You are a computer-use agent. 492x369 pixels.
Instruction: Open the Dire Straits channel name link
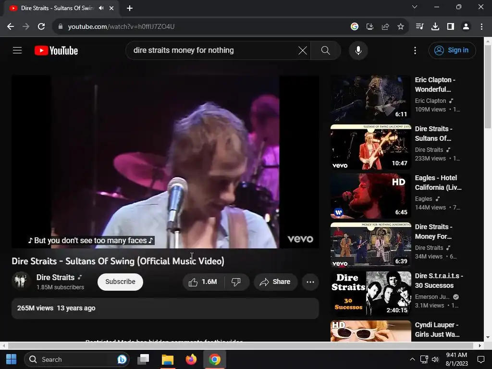55,277
